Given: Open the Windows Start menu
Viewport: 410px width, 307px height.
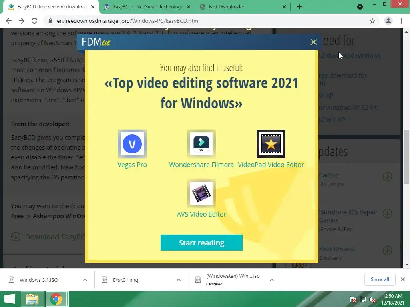Looking at the screenshot, I should point(10,299).
